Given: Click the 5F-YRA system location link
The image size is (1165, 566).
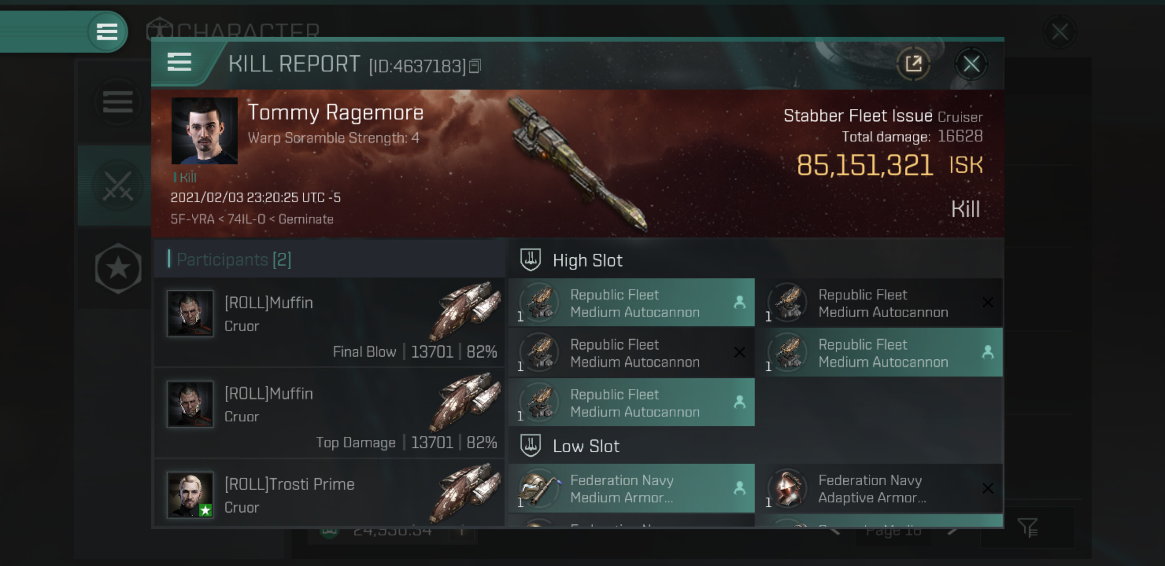Looking at the screenshot, I should pyautogui.click(x=192, y=219).
